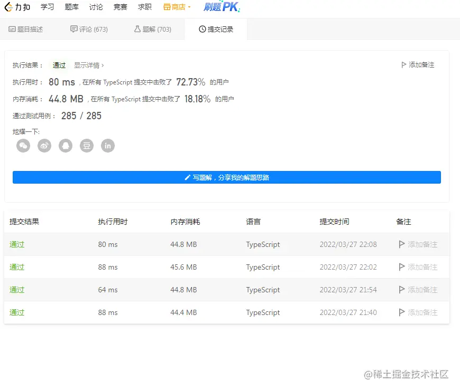Click the 语言 column header
460x391 pixels.
pos(253,222)
